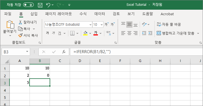Open Customize Quick Access Toolbar dropdown
This screenshot has height=106, width=203.
[x=69, y=5]
